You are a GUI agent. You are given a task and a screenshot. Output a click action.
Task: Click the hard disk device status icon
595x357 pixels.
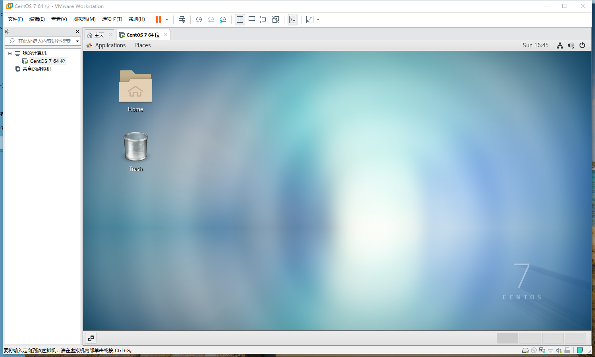coord(525,350)
